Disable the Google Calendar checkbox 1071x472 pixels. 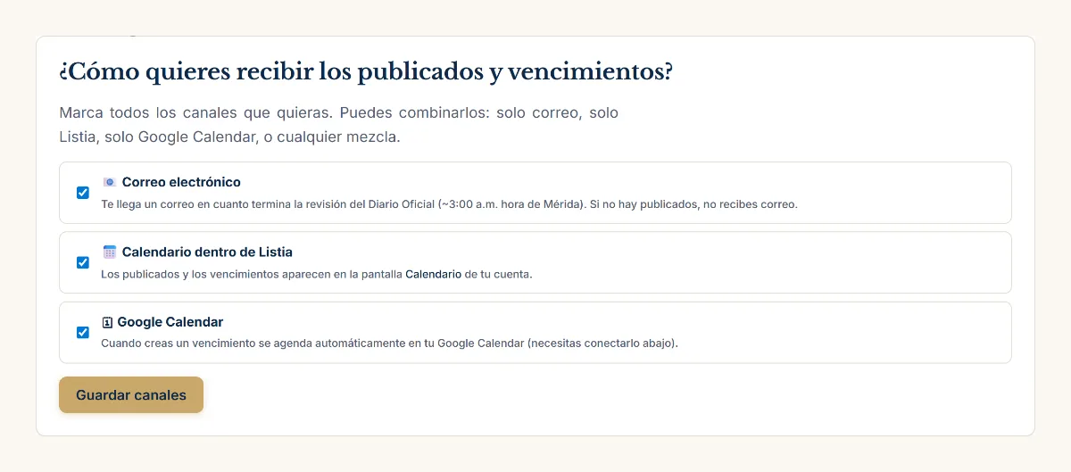83,333
